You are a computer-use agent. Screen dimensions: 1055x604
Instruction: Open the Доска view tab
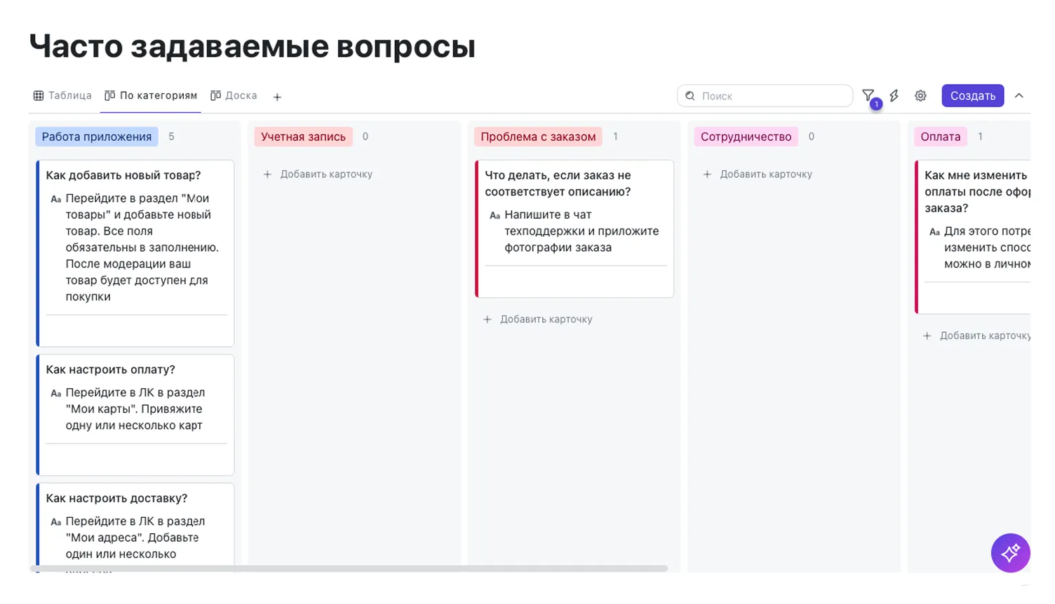tap(234, 96)
